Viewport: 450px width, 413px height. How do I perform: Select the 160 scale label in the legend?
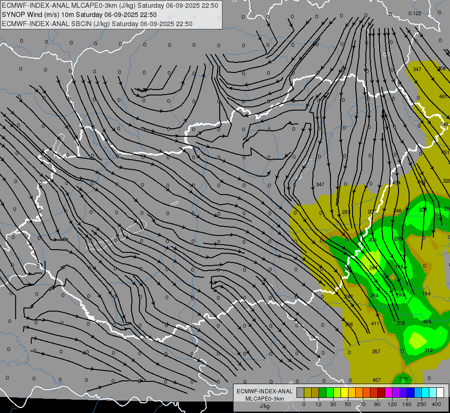point(407,404)
